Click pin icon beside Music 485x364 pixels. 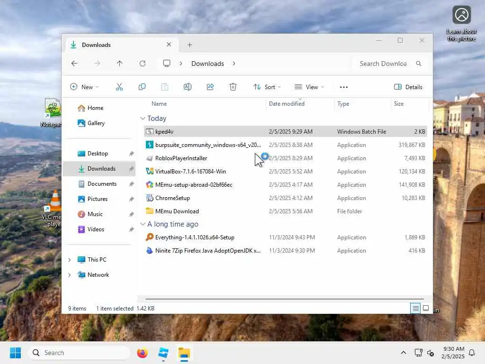132,214
